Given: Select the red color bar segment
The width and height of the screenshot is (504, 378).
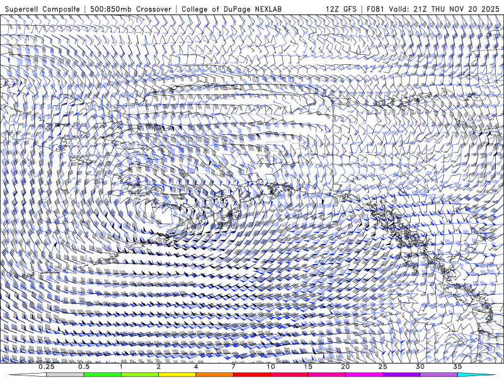Looking at the screenshot, I should (251, 375).
